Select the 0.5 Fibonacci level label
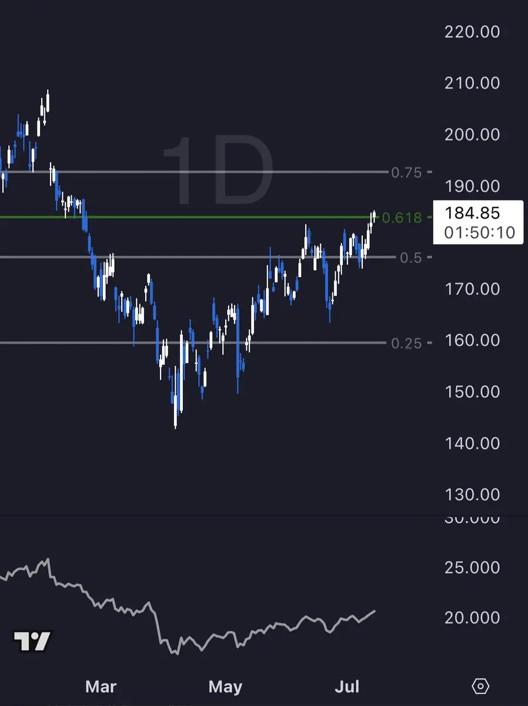 coord(412,257)
